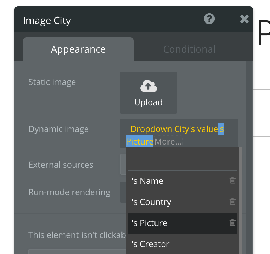Click the field options list scrollbar
Image resolution: width=270 pixels, height=254 pixels.
(x=241, y=200)
